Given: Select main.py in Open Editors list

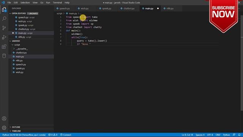Looking at the screenshot, I should tap(31, 33).
